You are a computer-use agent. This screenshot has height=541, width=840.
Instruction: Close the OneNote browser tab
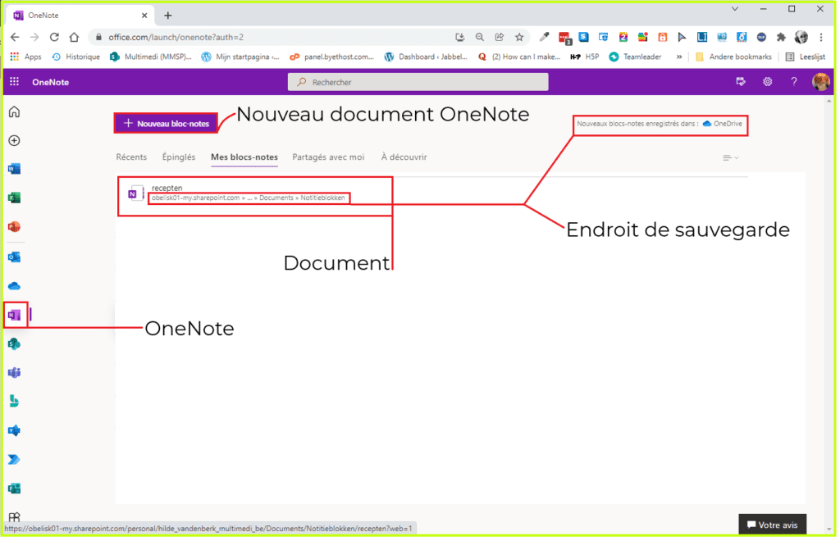pyautogui.click(x=144, y=16)
